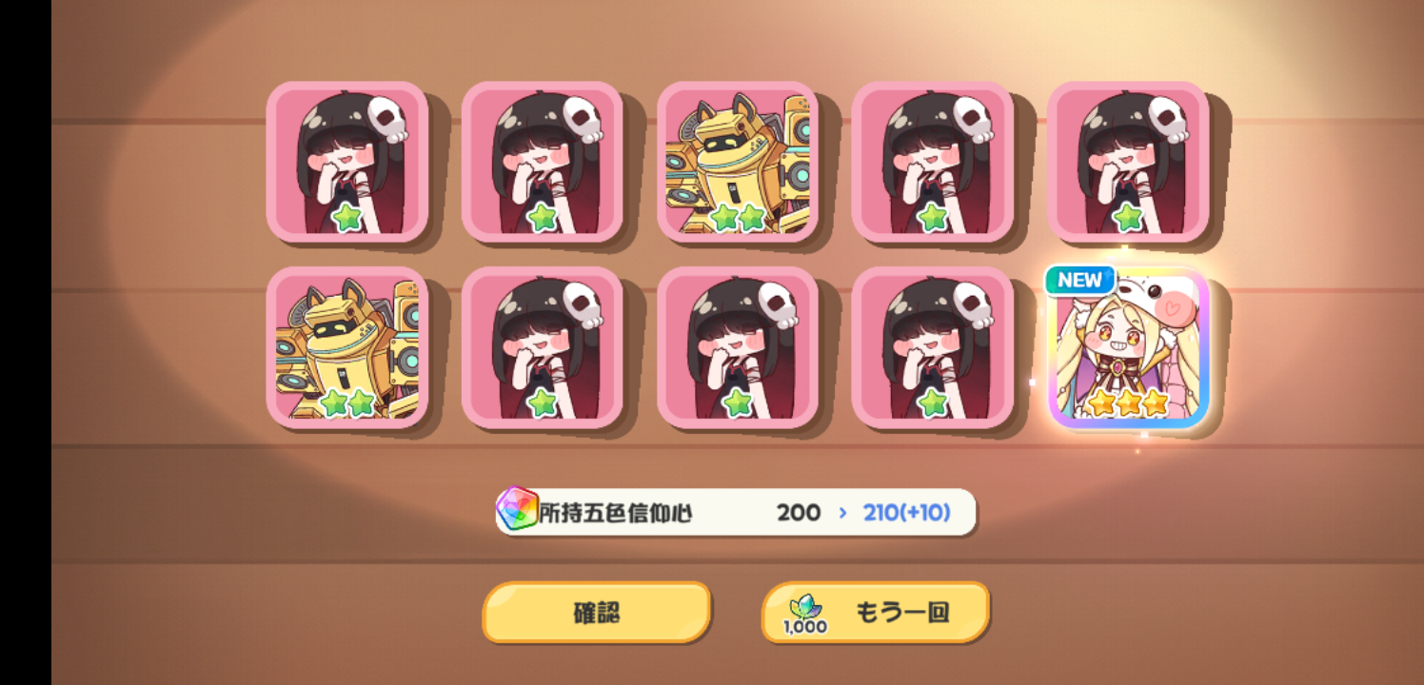Tap the green star on first top-row card
The image size is (1424, 685).
click(347, 218)
